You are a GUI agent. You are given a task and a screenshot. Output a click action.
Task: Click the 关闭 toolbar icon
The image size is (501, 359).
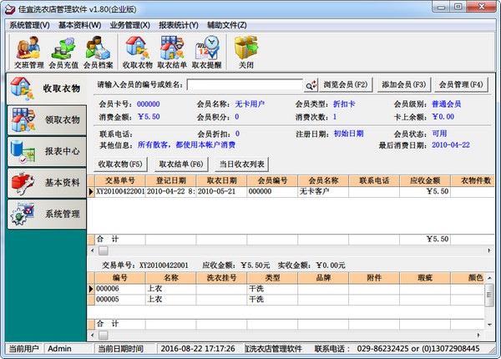246,53
